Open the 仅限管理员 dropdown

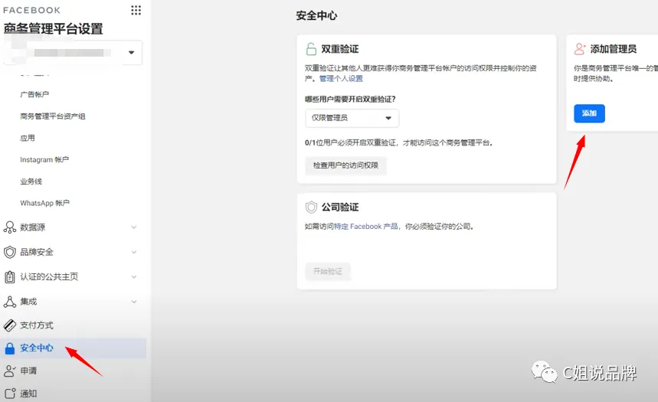(x=352, y=118)
